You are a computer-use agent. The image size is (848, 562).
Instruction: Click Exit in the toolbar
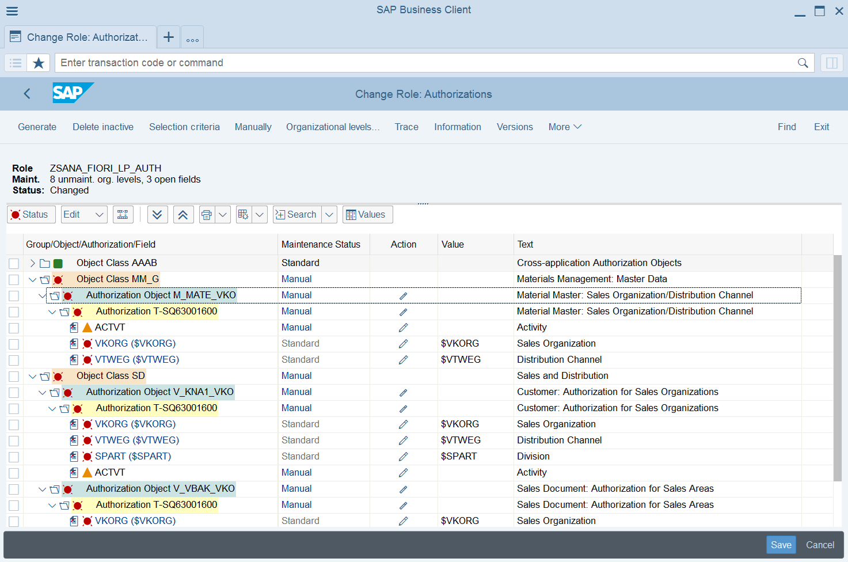click(822, 127)
